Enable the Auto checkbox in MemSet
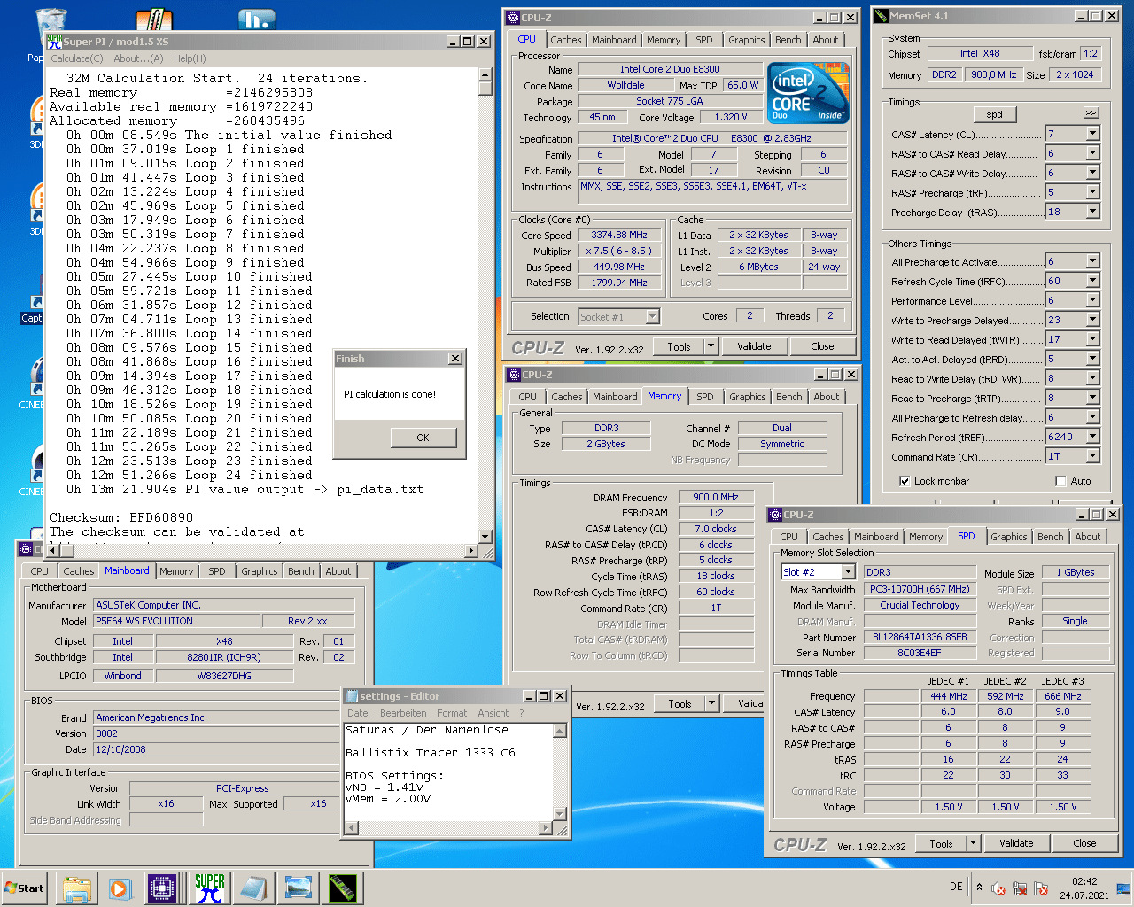 [x=1060, y=481]
